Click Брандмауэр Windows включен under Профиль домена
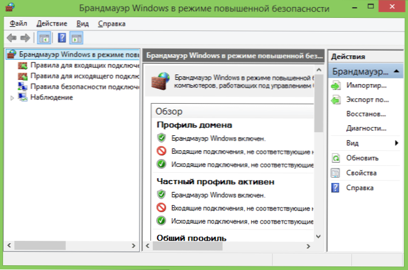 click(x=218, y=138)
